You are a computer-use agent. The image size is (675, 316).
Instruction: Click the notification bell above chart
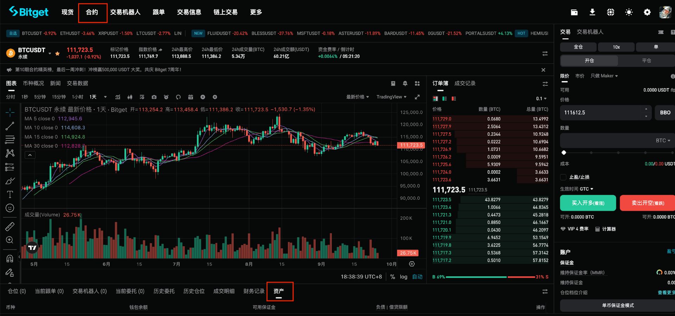pos(405,84)
